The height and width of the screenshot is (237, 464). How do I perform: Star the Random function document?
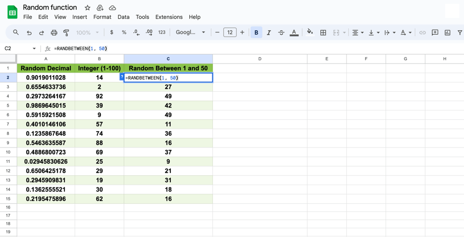(87, 8)
